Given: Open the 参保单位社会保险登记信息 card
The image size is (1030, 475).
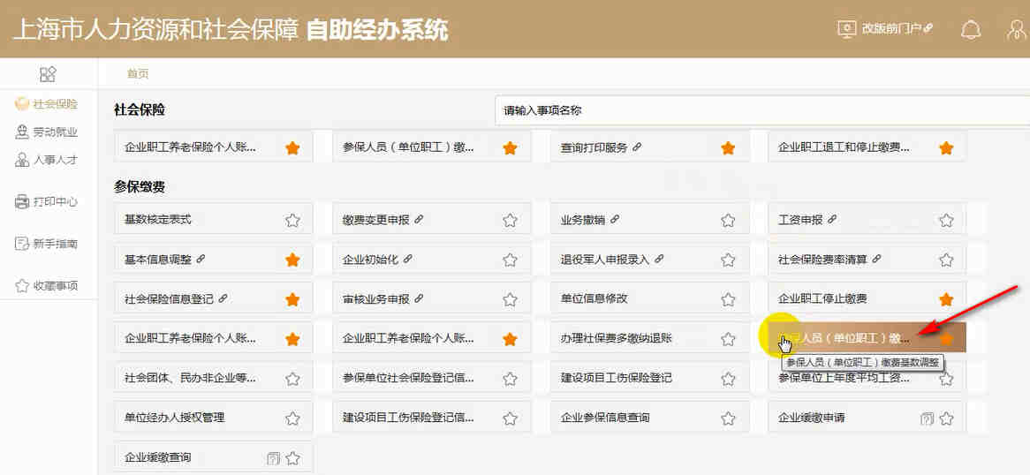Looking at the screenshot, I should coord(432,378).
